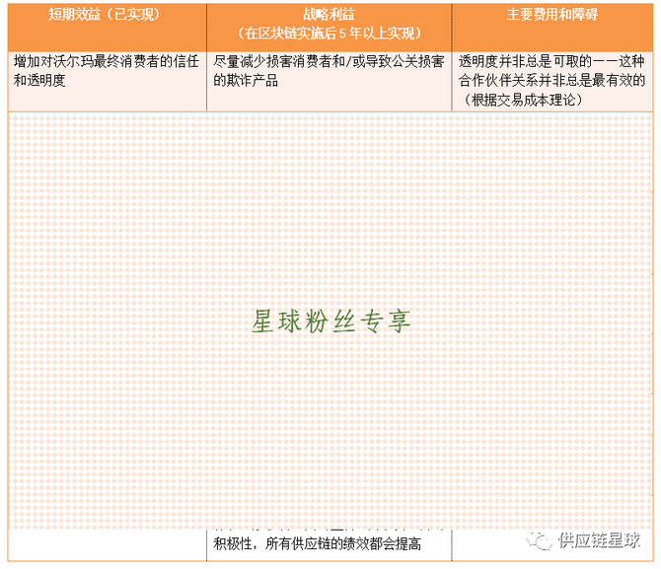Click text '（根据交易成本理论）'
The image size is (661, 569).
[x=523, y=100]
